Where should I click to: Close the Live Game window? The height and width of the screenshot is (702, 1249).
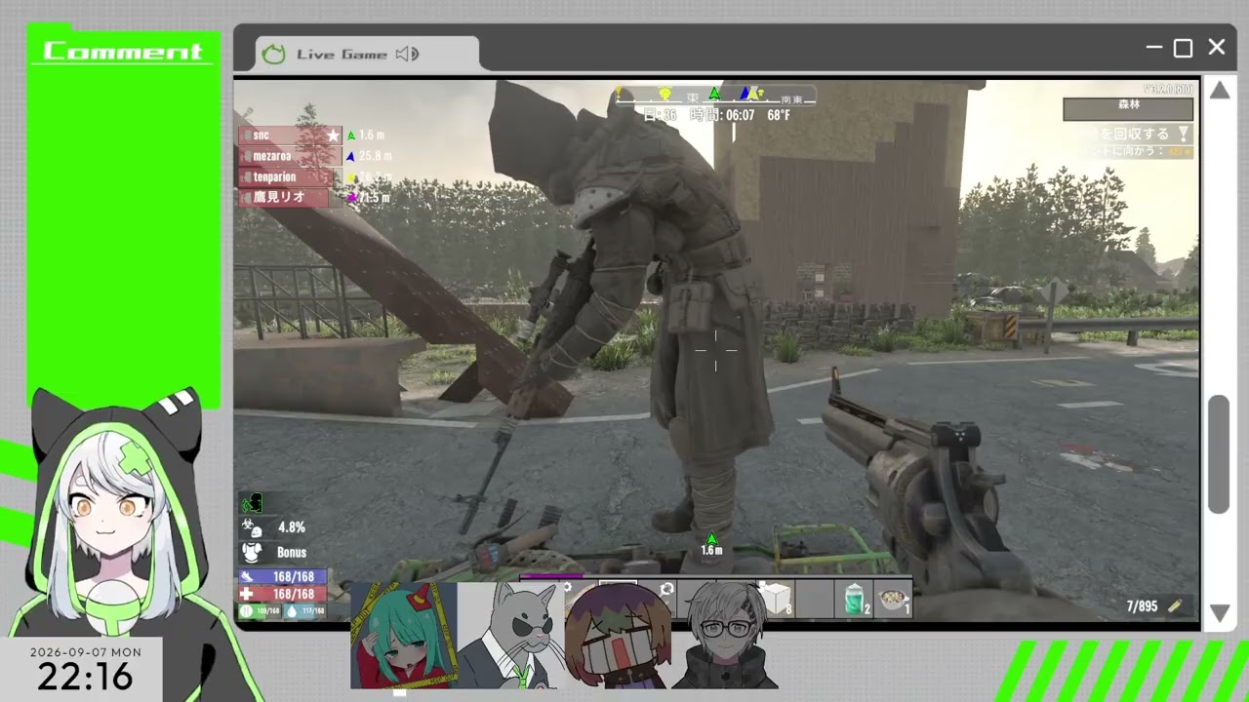coord(1217,48)
